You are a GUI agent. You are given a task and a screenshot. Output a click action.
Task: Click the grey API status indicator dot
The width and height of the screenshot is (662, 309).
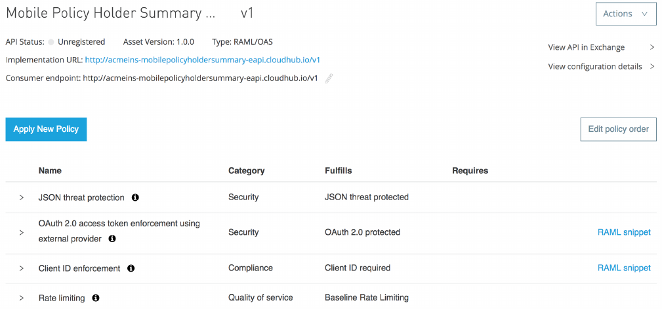51,42
